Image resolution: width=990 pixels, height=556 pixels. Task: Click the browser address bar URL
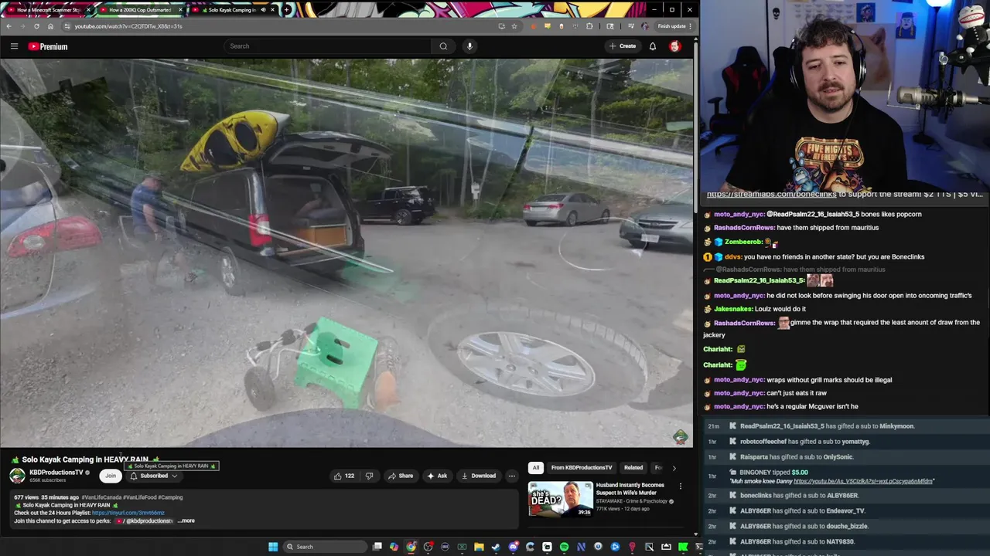coord(128,26)
